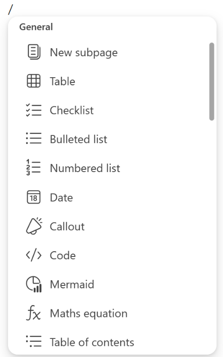Click the menu's vertical scrollbar thumb
The image size is (223, 357).
212,82
